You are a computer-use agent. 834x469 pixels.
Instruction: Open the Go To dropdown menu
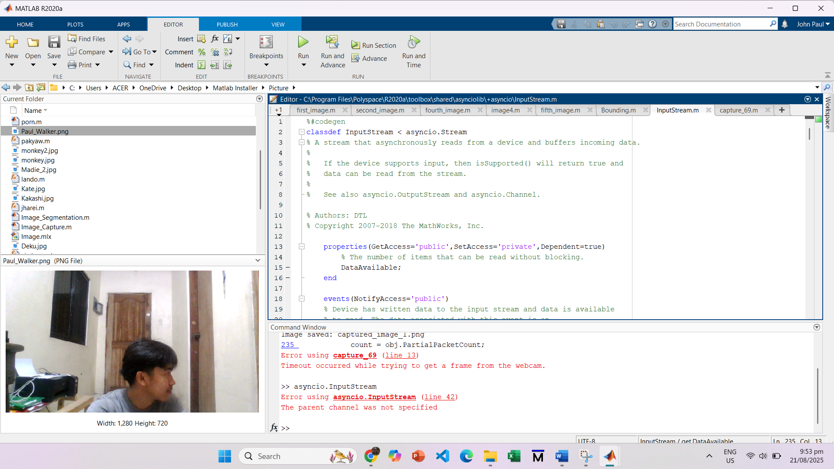[x=154, y=52]
